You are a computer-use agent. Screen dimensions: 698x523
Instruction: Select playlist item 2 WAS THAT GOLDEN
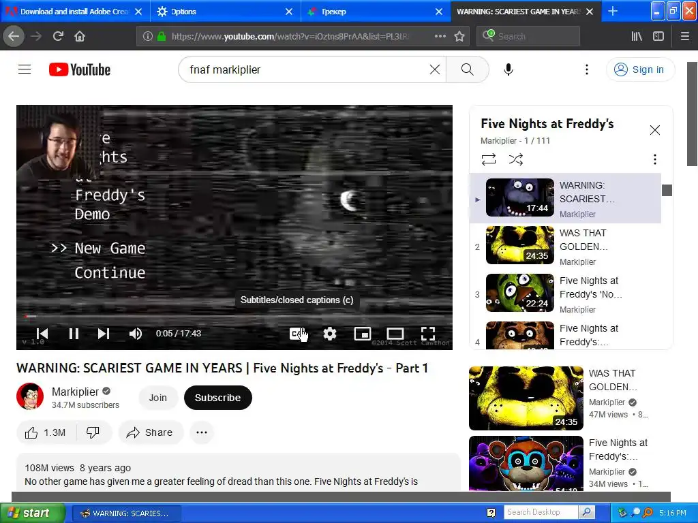[565, 245]
